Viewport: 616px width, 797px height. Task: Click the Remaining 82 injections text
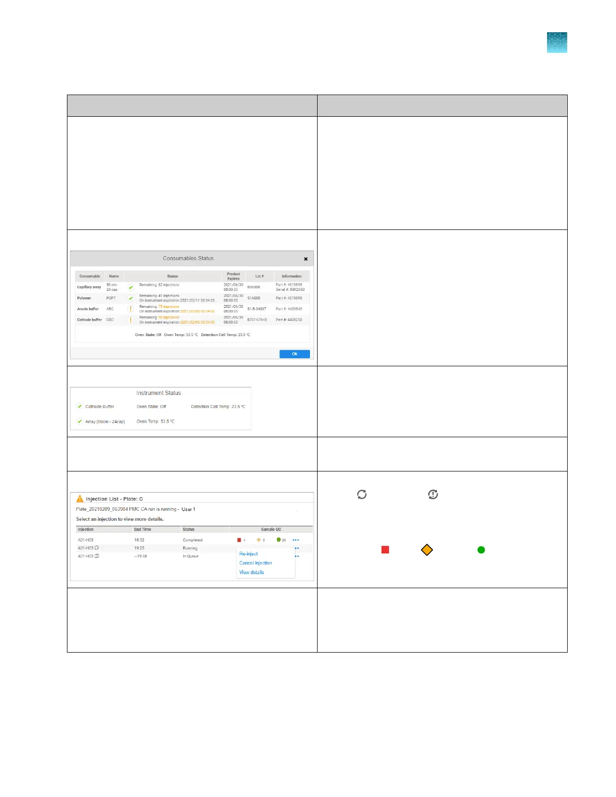[x=159, y=285]
